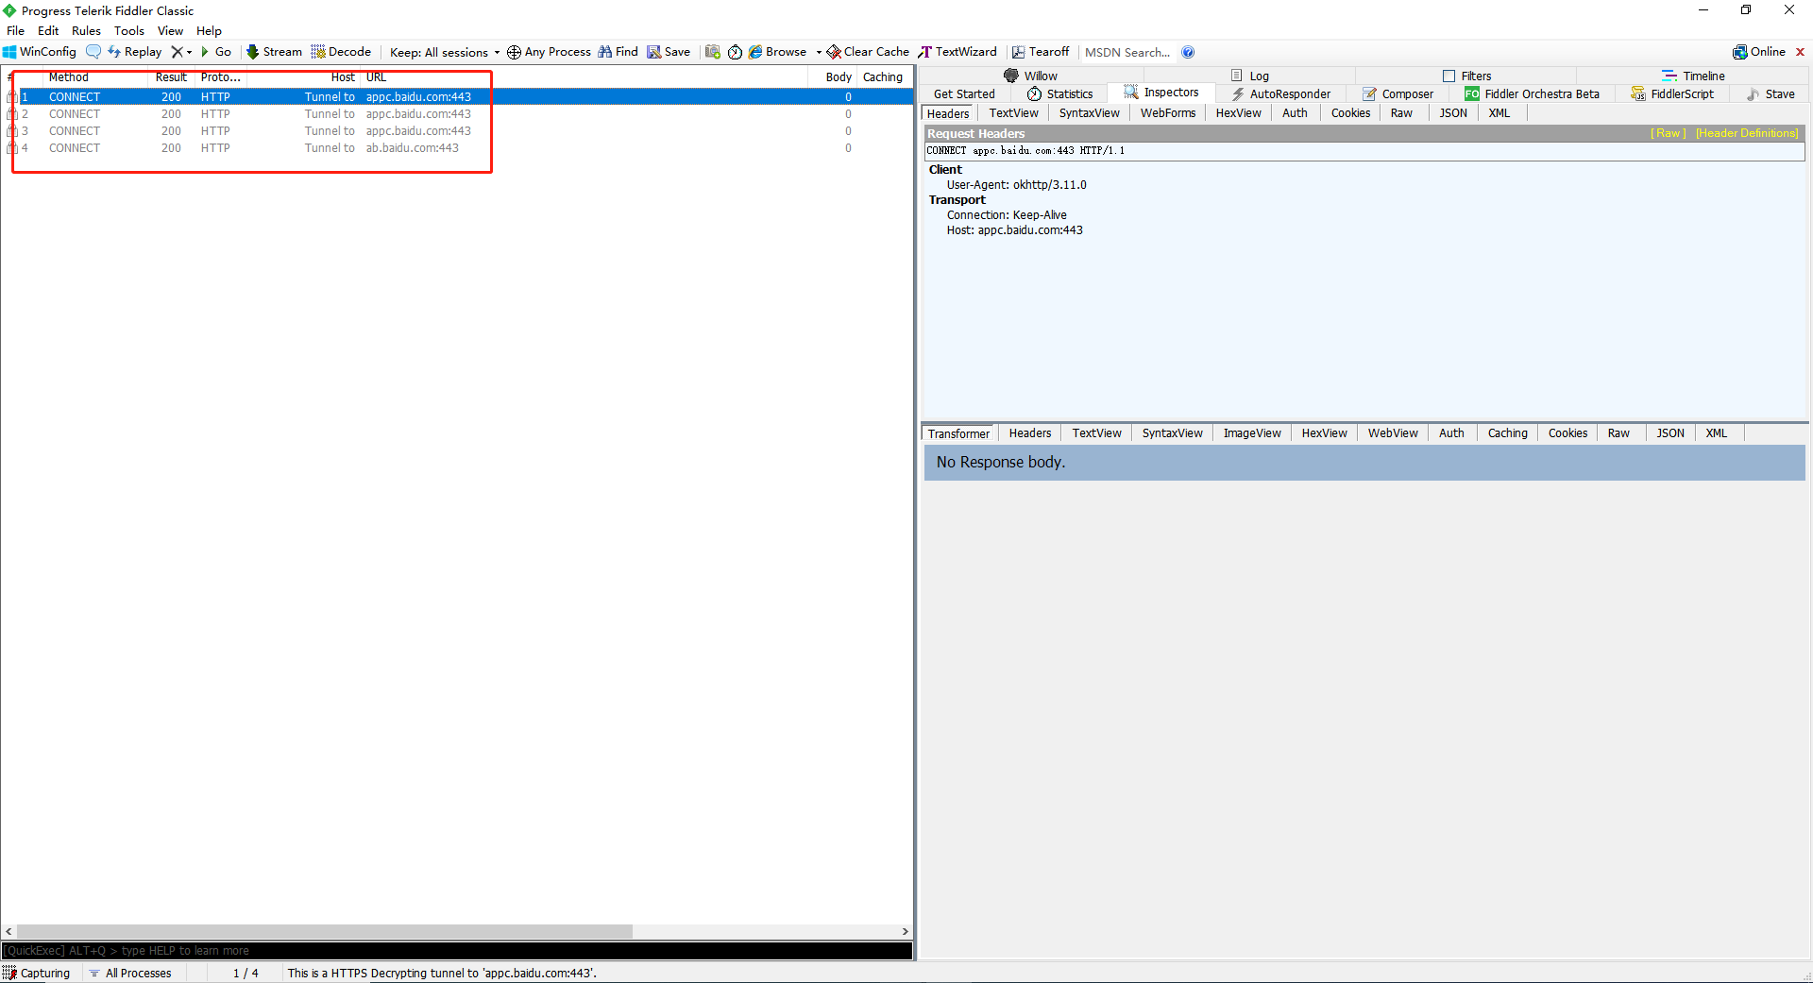This screenshot has width=1813, height=983.
Task: Select session 4 tunnel to ab.baidu.com:443
Action: (457, 148)
